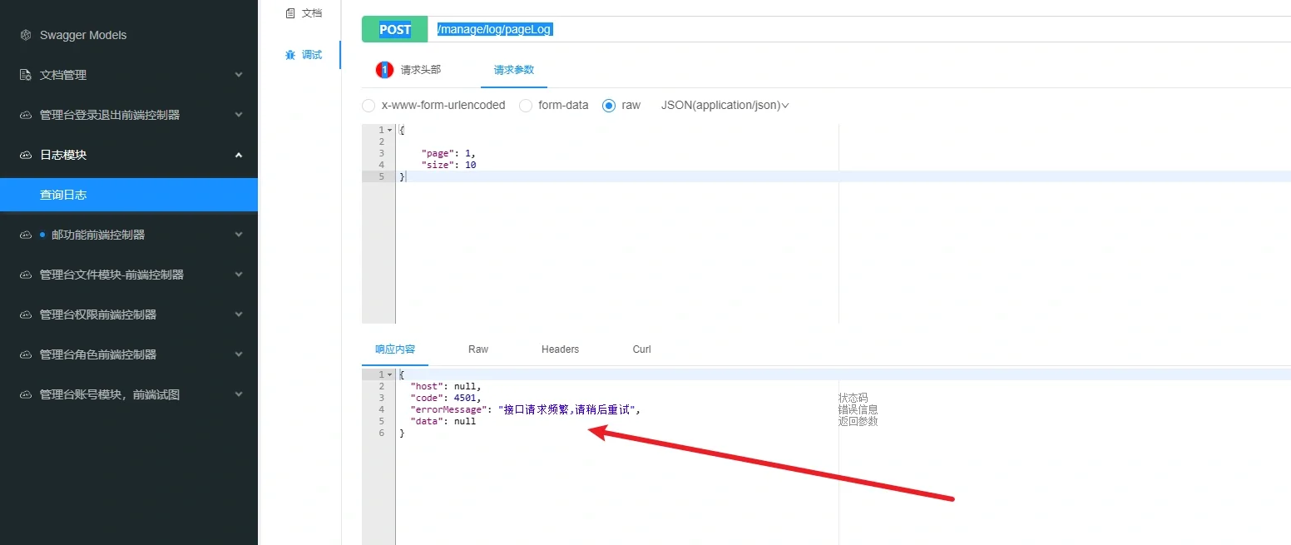Choose the form-data radio option
The image size is (1291, 545).
coord(525,105)
